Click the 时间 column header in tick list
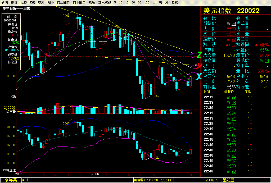Screen dimensions: 271x183 click(x=206, y=92)
